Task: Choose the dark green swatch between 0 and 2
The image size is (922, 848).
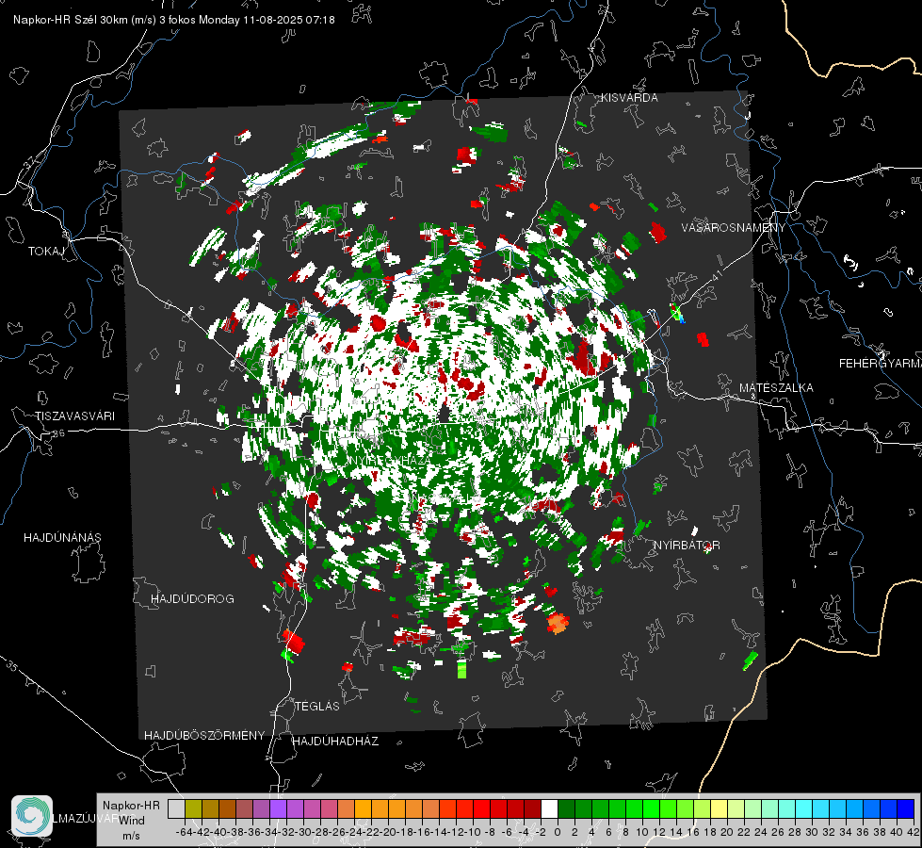Action: coord(566,809)
